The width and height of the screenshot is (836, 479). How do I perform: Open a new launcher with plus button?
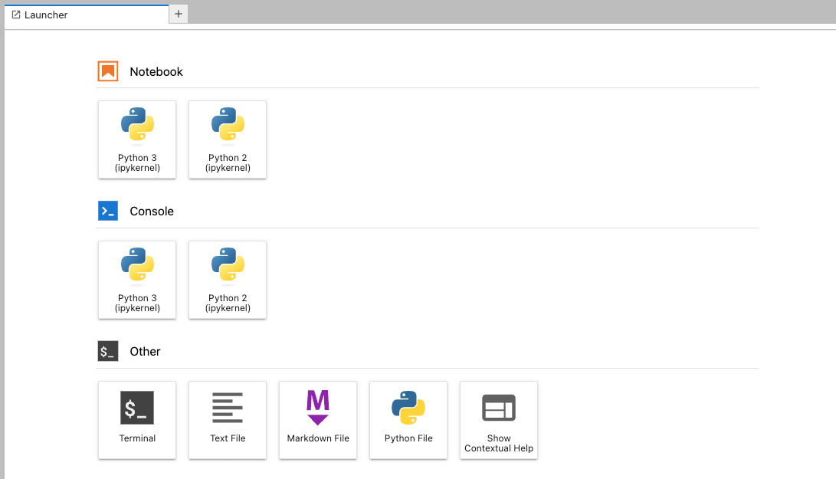coord(179,15)
